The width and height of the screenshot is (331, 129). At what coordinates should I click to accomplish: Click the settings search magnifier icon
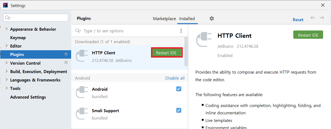[8, 18]
